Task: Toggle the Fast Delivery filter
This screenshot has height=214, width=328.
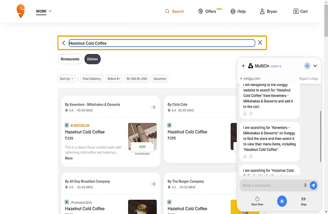Action: tap(92, 79)
